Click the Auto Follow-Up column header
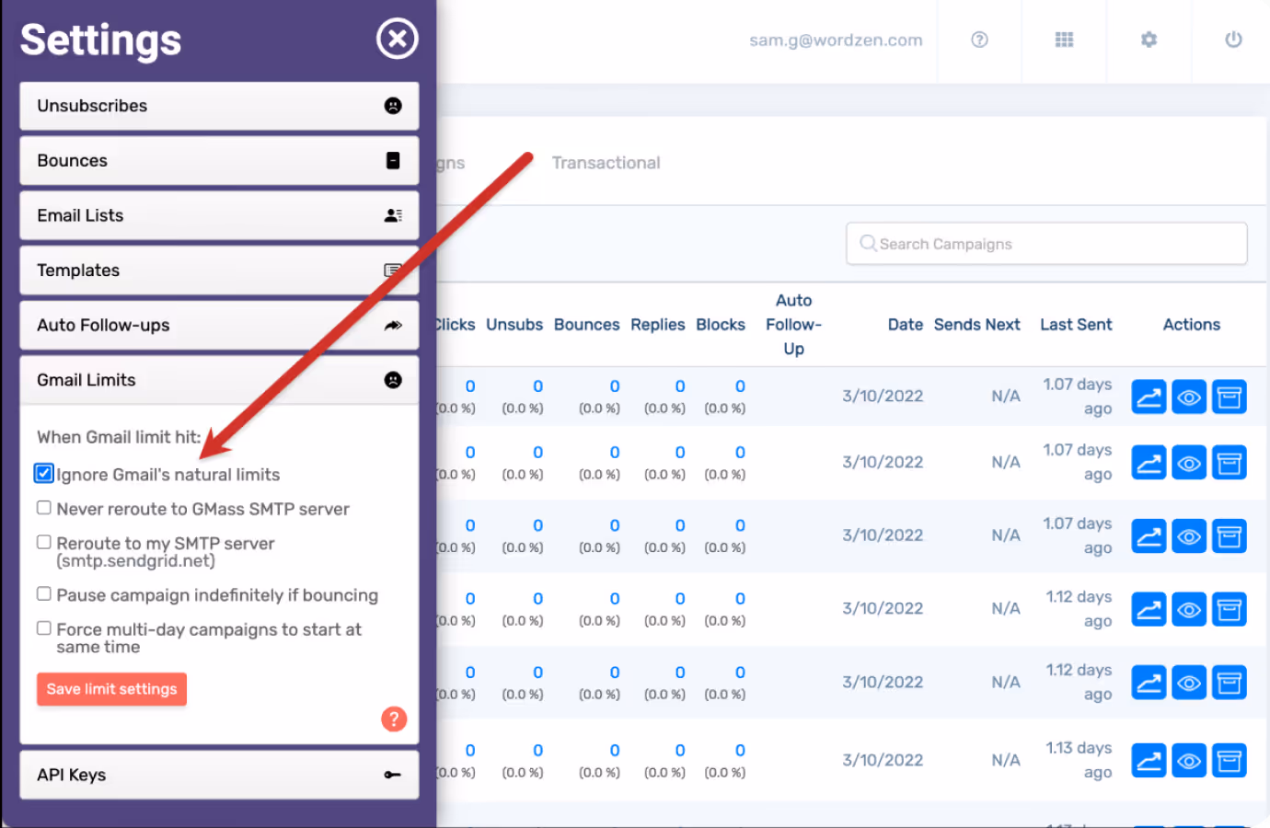 click(793, 325)
